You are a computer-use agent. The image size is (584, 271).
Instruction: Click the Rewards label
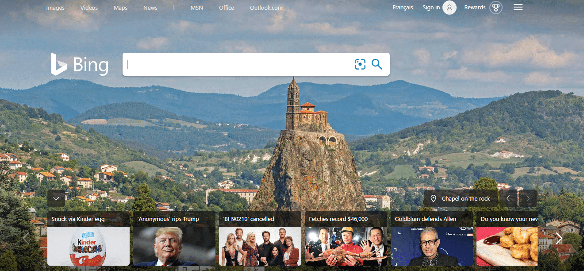(x=475, y=8)
